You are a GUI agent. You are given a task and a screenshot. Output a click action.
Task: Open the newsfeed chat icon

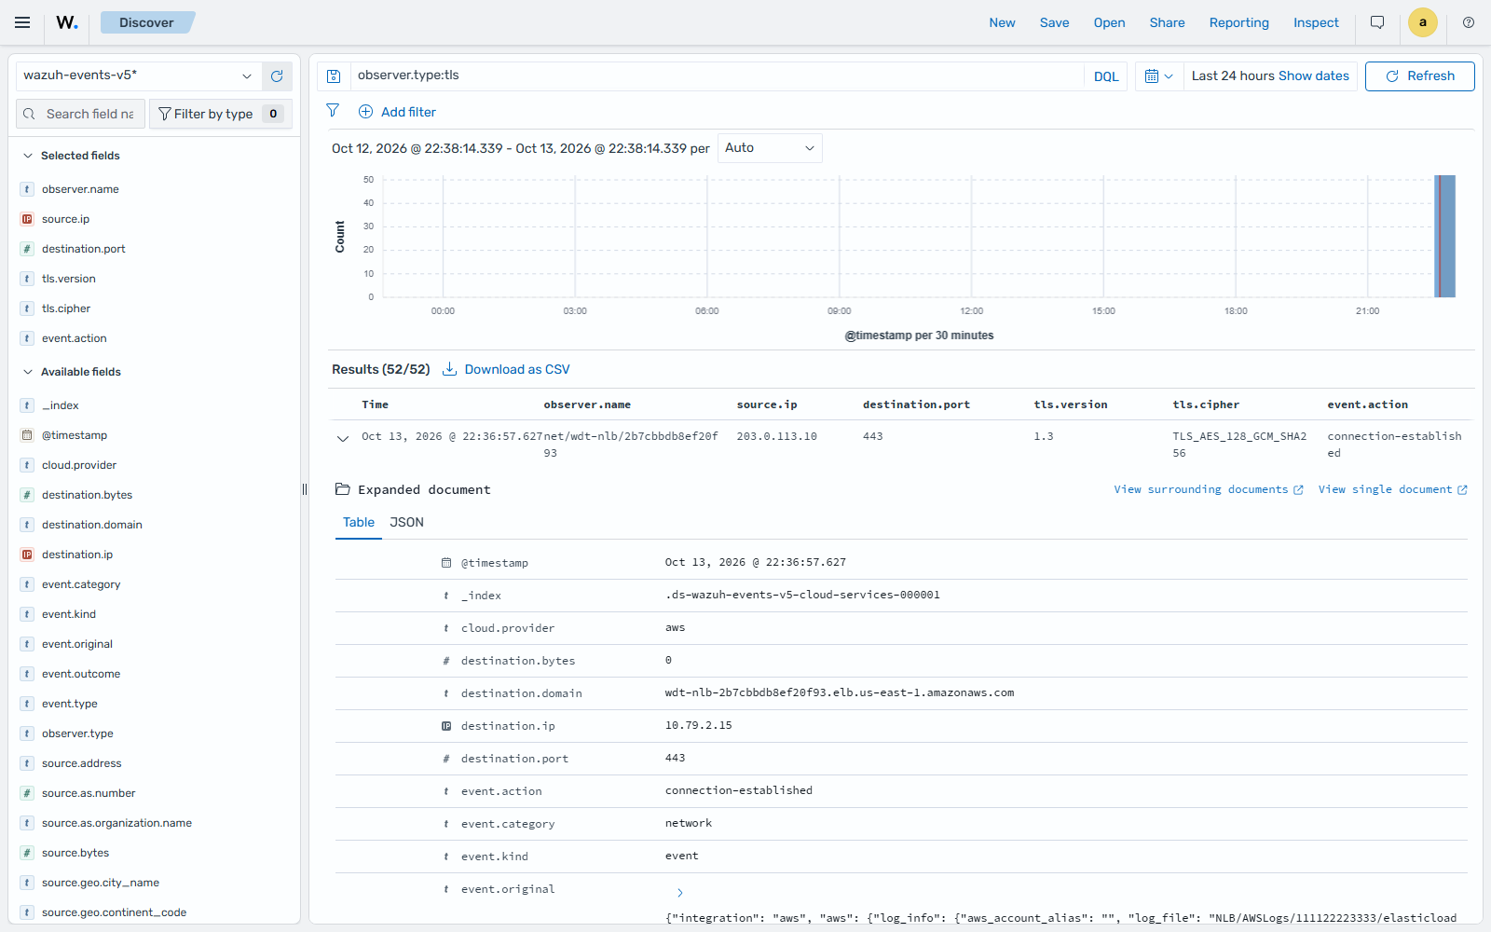(x=1377, y=22)
